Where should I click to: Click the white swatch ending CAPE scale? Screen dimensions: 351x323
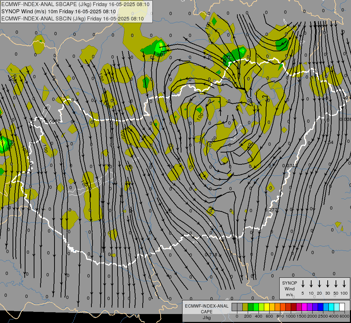pyautogui.click(x=342, y=307)
